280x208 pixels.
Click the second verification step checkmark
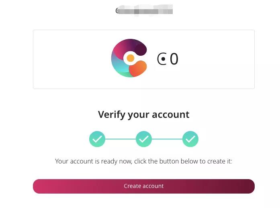pyautogui.click(x=144, y=139)
